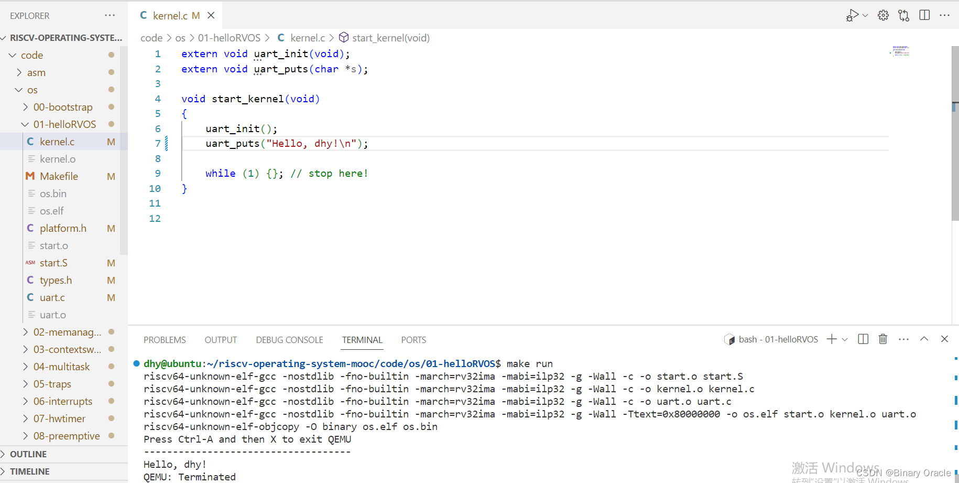This screenshot has width=959, height=483.
Task: Click the open changes source control icon
Action: point(904,16)
